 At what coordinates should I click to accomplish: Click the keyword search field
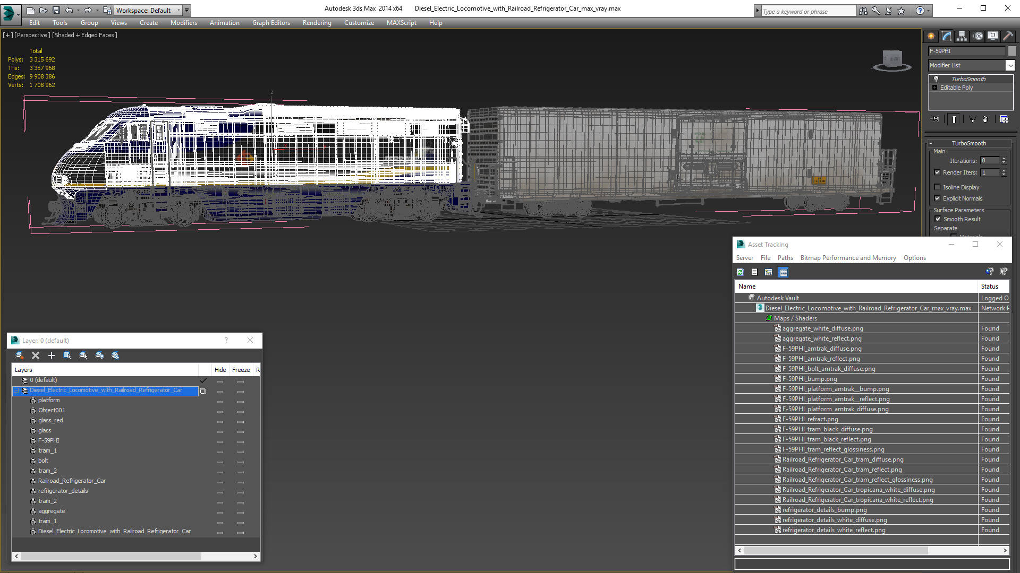tap(807, 11)
